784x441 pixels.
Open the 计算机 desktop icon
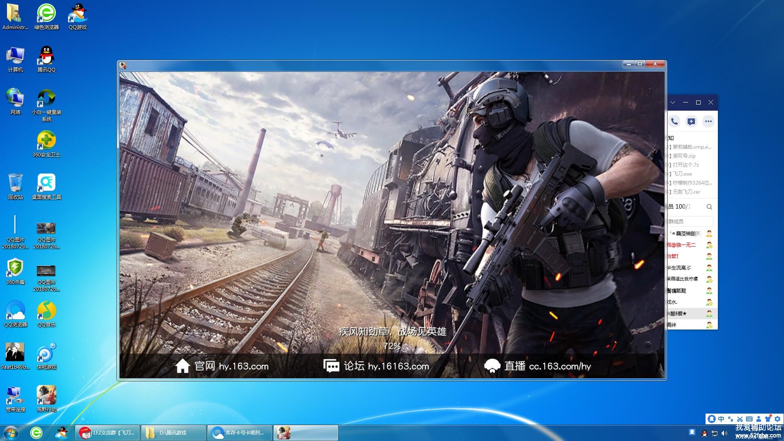point(15,60)
